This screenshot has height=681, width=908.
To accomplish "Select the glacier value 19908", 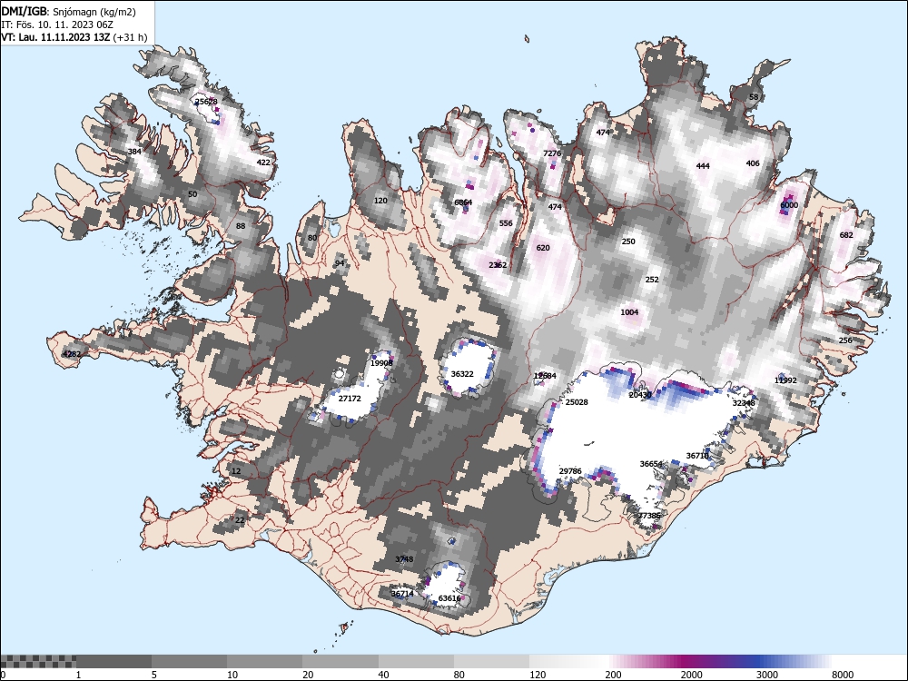I will point(381,363).
